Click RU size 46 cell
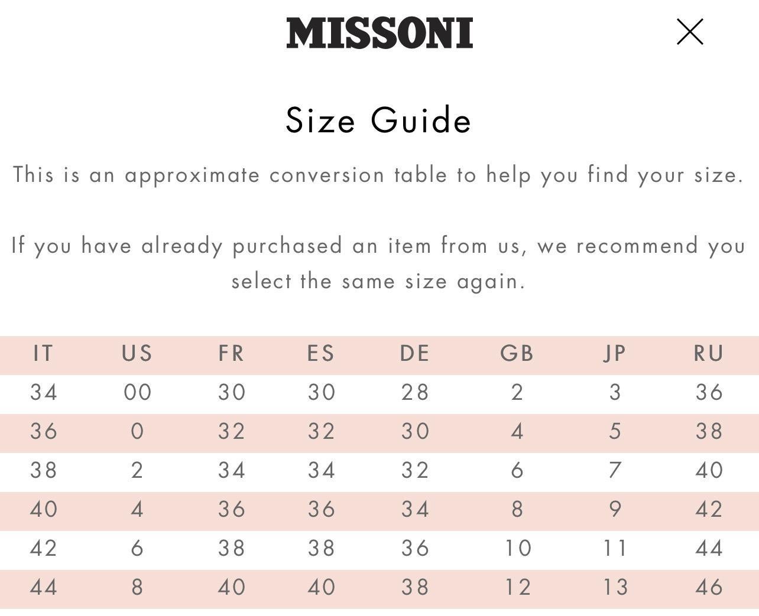759x616 pixels. 709,587
